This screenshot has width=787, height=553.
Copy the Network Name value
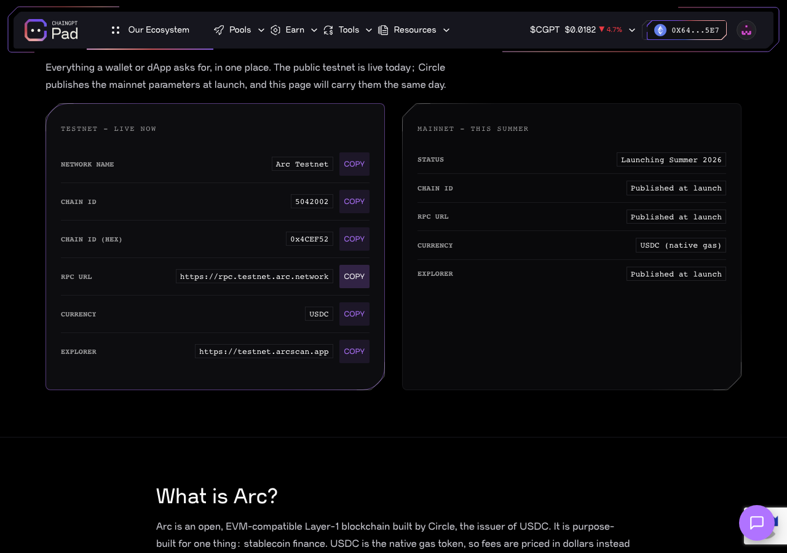coord(354,164)
